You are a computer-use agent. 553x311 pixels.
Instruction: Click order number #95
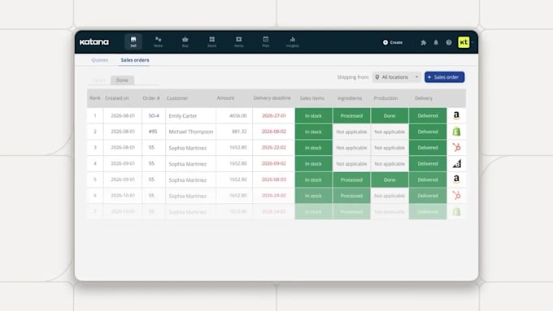coord(153,132)
